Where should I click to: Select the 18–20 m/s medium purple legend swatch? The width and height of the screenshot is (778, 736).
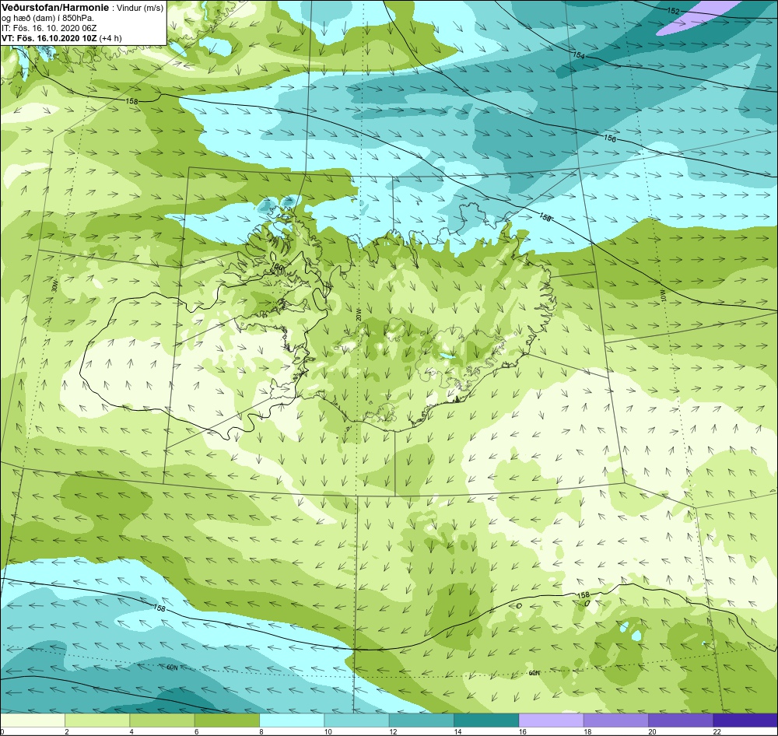click(615, 720)
